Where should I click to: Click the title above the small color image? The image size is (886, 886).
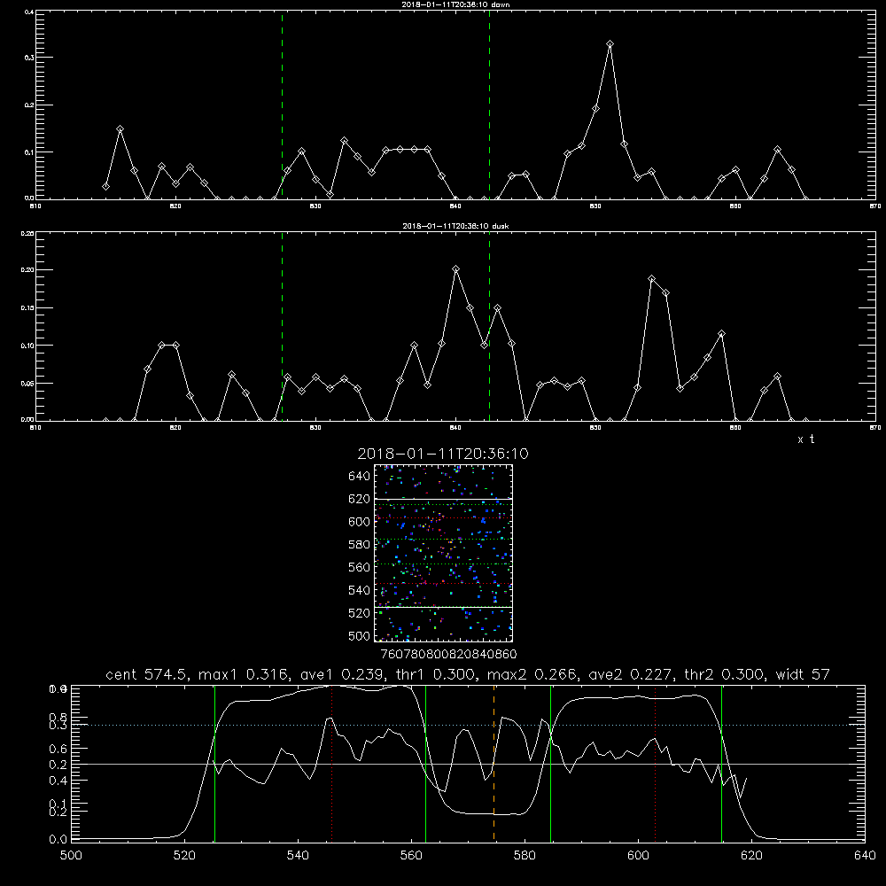[x=443, y=454]
